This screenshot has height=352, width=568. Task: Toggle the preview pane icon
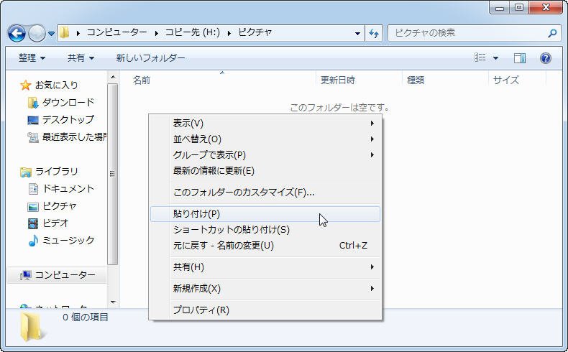pos(520,58)
